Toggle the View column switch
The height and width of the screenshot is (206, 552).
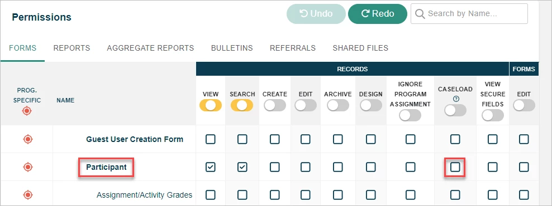(x=211, y=105)
